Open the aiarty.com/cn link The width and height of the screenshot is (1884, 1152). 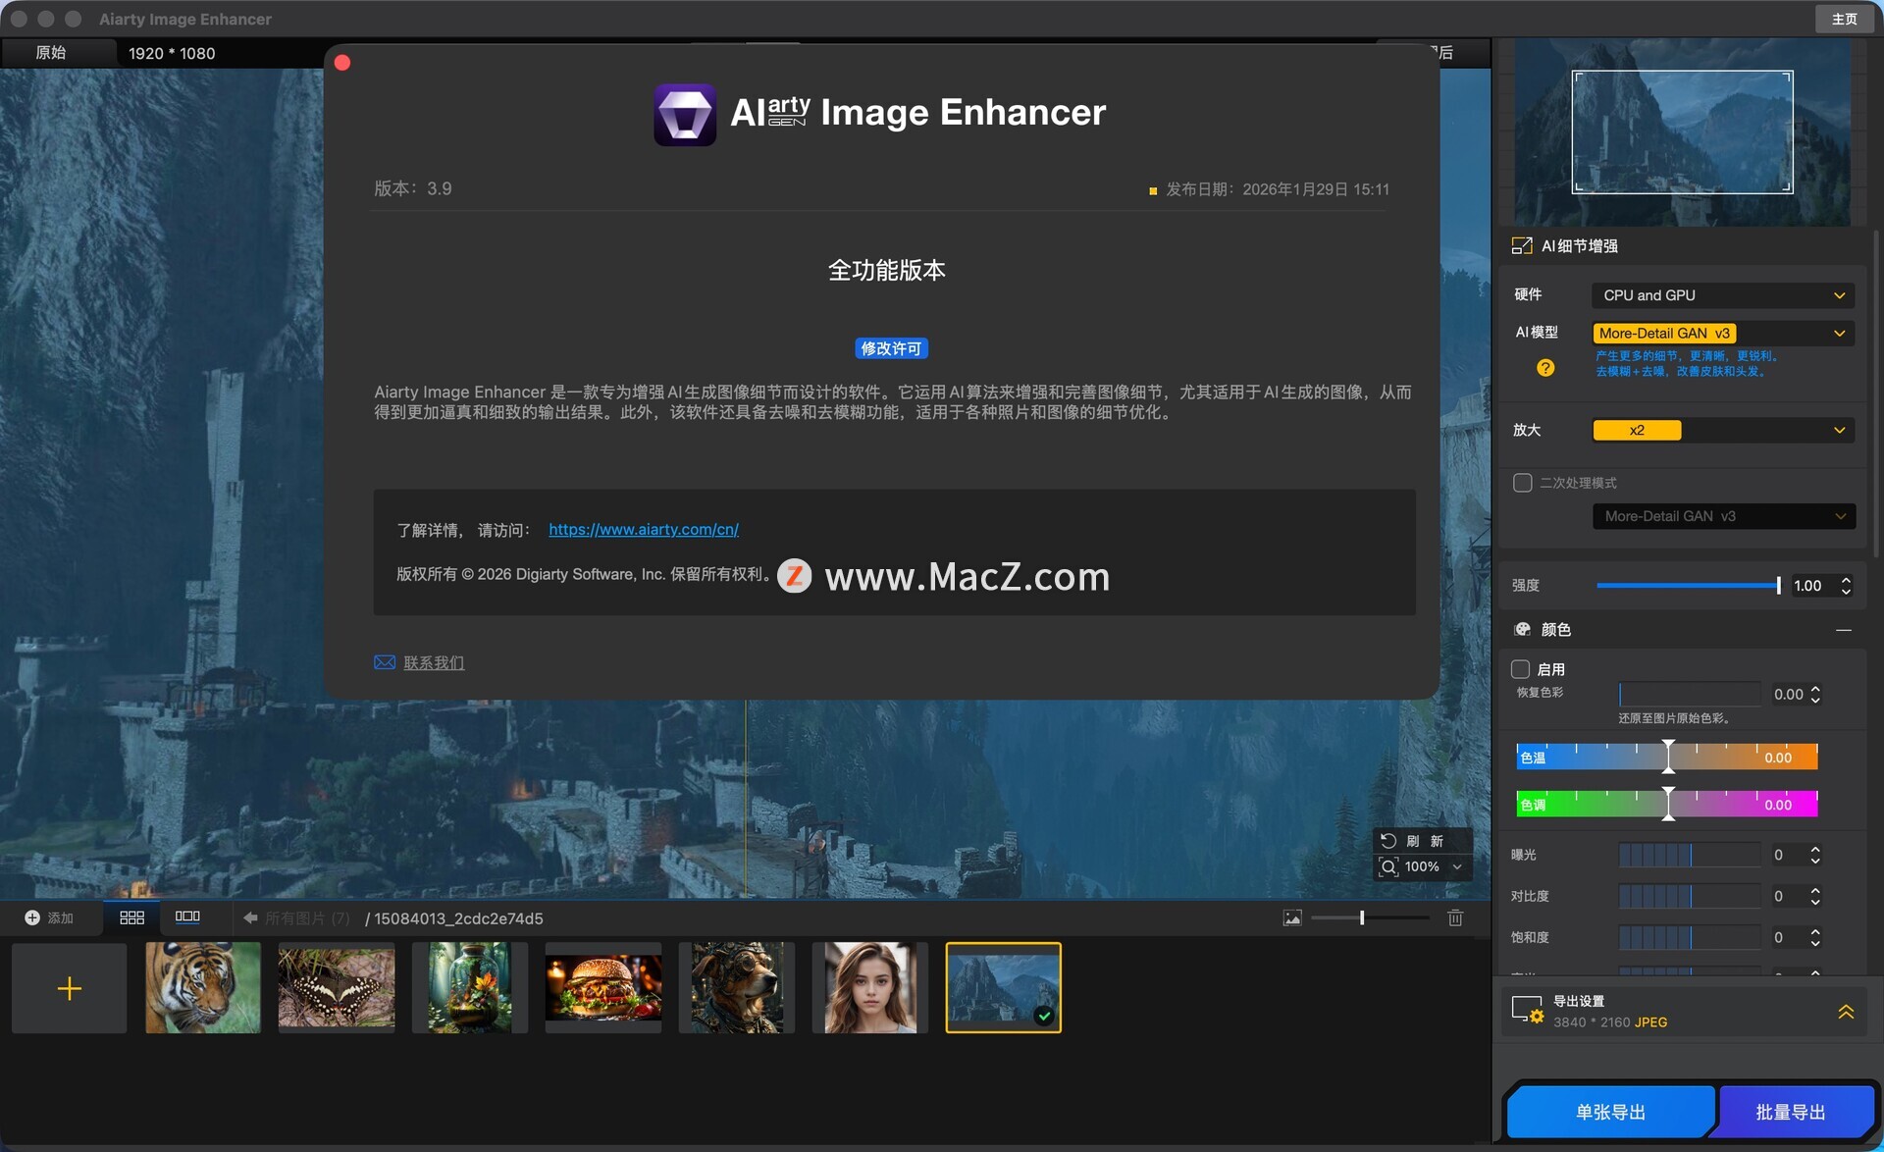pos(644,529)
